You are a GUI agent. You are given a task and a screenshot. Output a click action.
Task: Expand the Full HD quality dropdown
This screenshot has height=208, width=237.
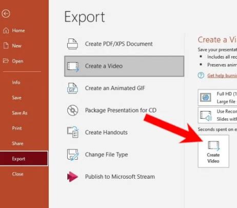click(x=218, y=98)
